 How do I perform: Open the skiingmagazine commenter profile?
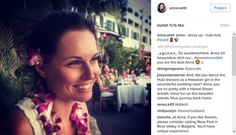170,69
